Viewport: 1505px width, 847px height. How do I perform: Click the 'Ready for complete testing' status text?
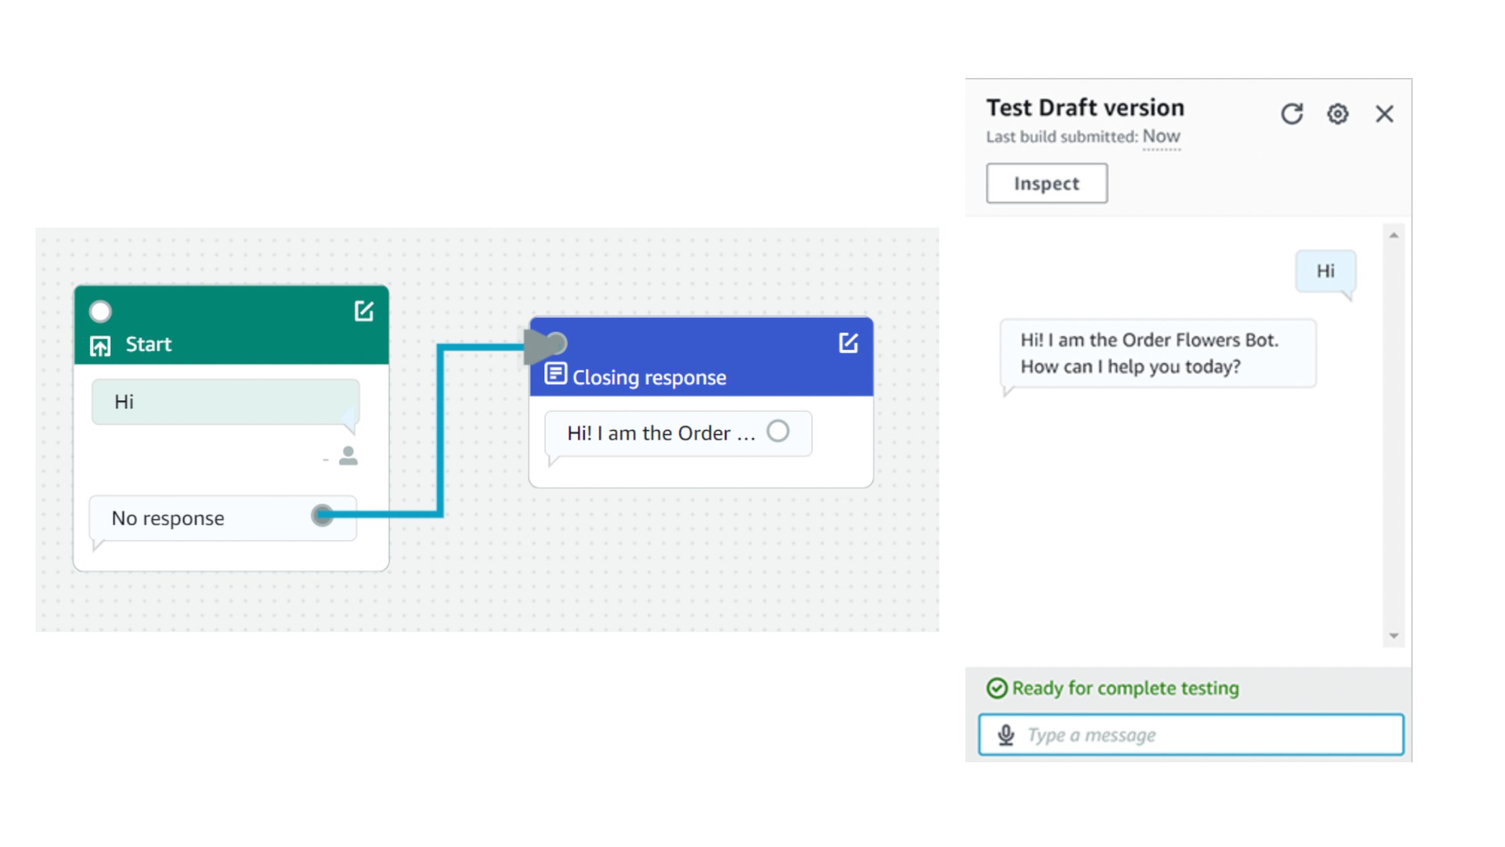1125,688
